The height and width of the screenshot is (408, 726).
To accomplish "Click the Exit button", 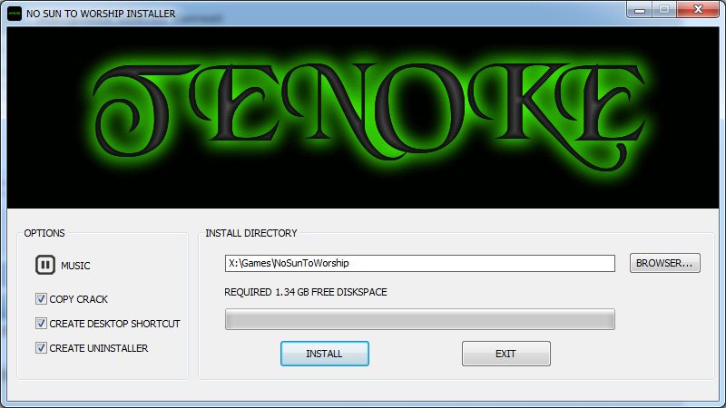I will (506, 354).
